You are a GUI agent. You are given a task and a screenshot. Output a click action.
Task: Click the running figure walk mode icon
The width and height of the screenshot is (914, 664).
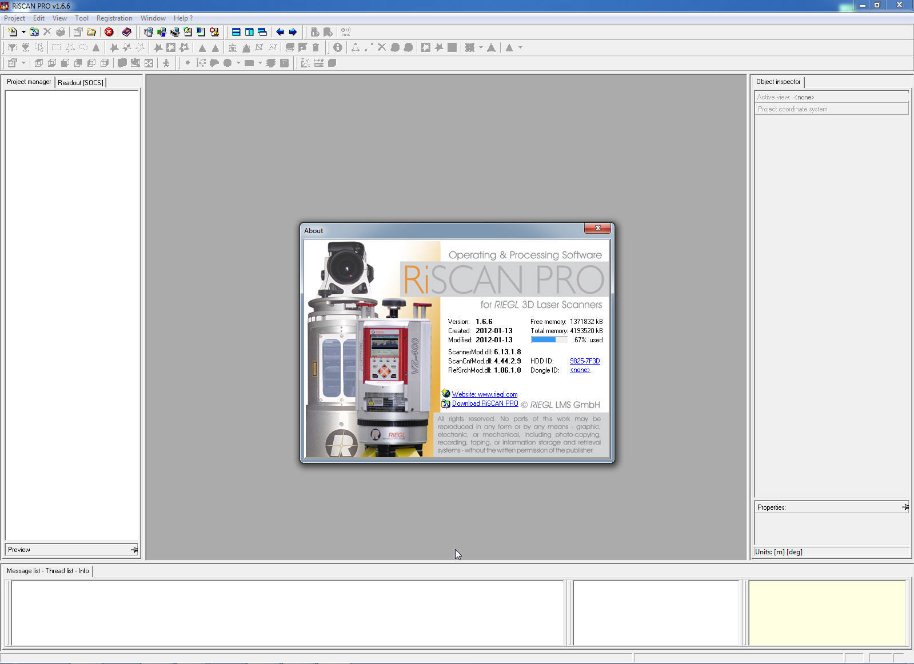(166, 63)
